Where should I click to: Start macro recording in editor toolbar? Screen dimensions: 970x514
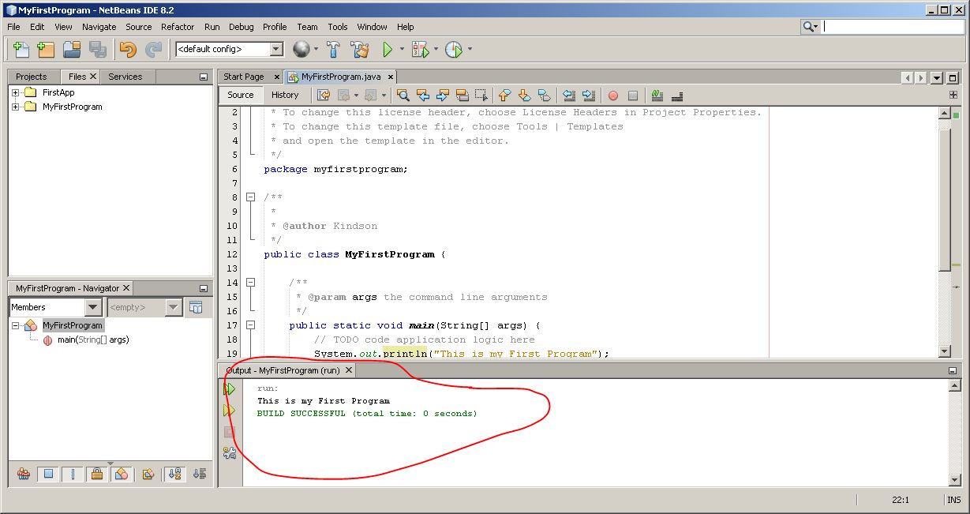pyautogui.click(x=612, y=95)
